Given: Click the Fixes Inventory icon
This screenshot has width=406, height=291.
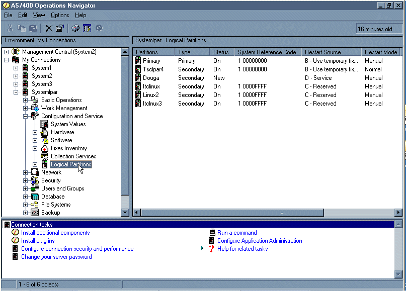Looking at the screenshot, I should click(45, 148).
